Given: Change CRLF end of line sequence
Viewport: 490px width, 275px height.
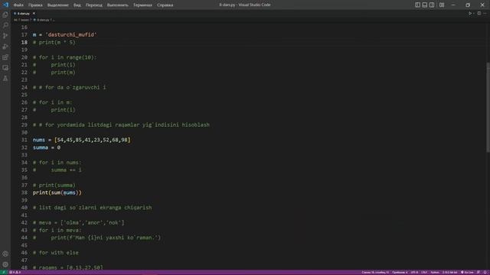Looking at the screenshot, I should (424, 272).
